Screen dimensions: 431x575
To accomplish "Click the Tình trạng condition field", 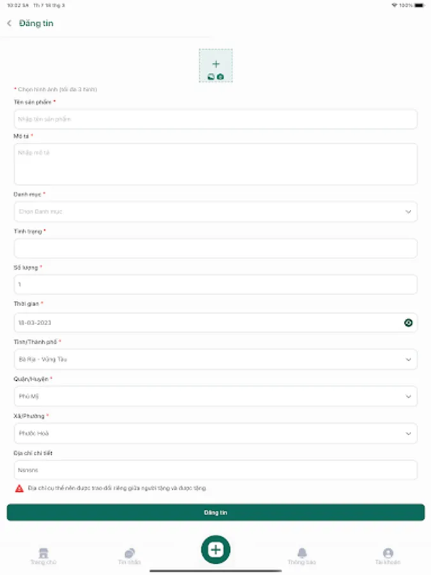I will (x=216, y=249).
